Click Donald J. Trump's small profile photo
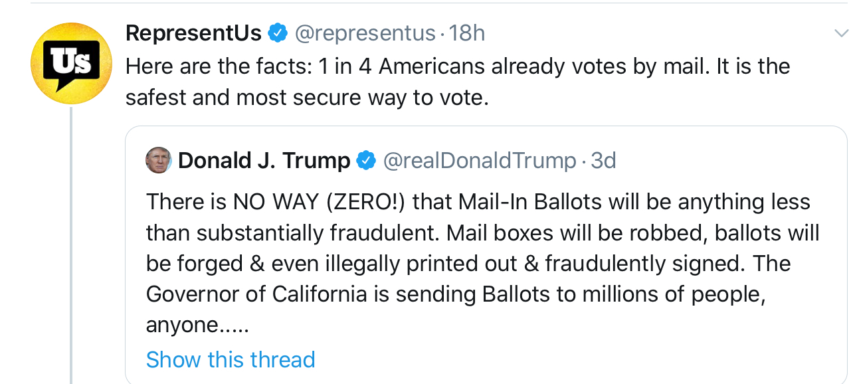The width and height of the screenshot is (853, 384). (x=158, y=161)
